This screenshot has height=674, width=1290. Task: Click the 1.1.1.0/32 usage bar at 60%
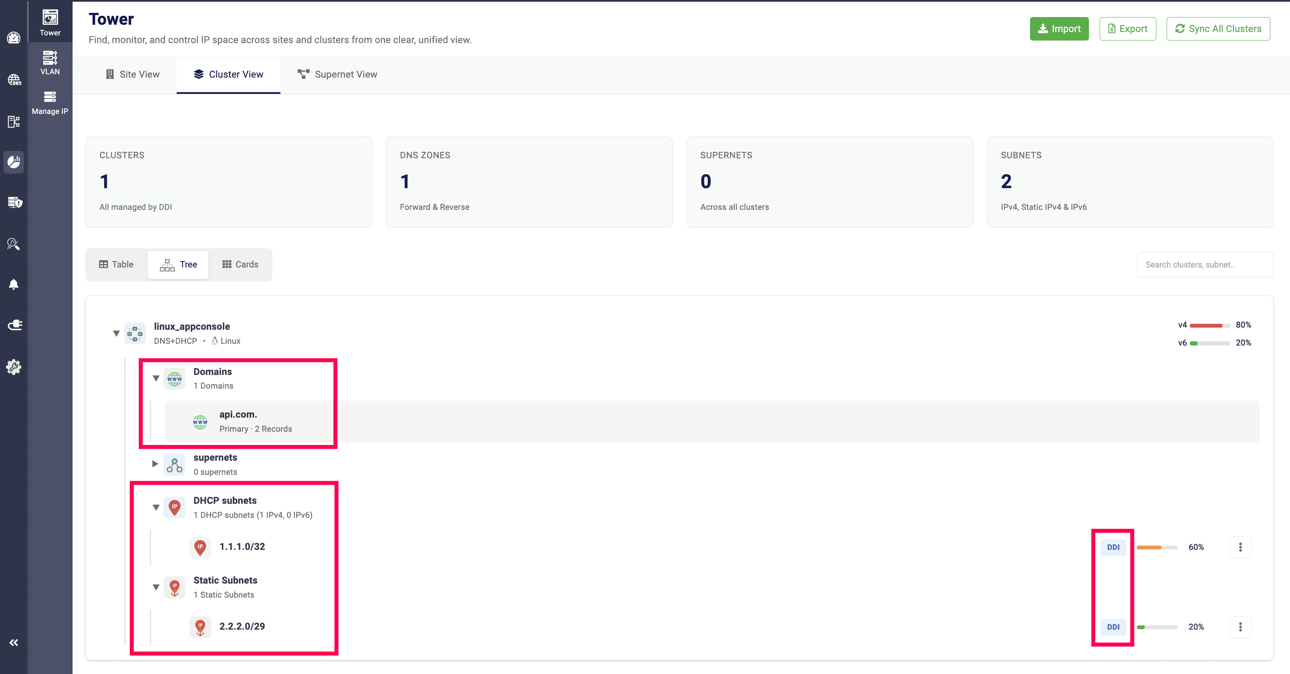pos(1156,547)
